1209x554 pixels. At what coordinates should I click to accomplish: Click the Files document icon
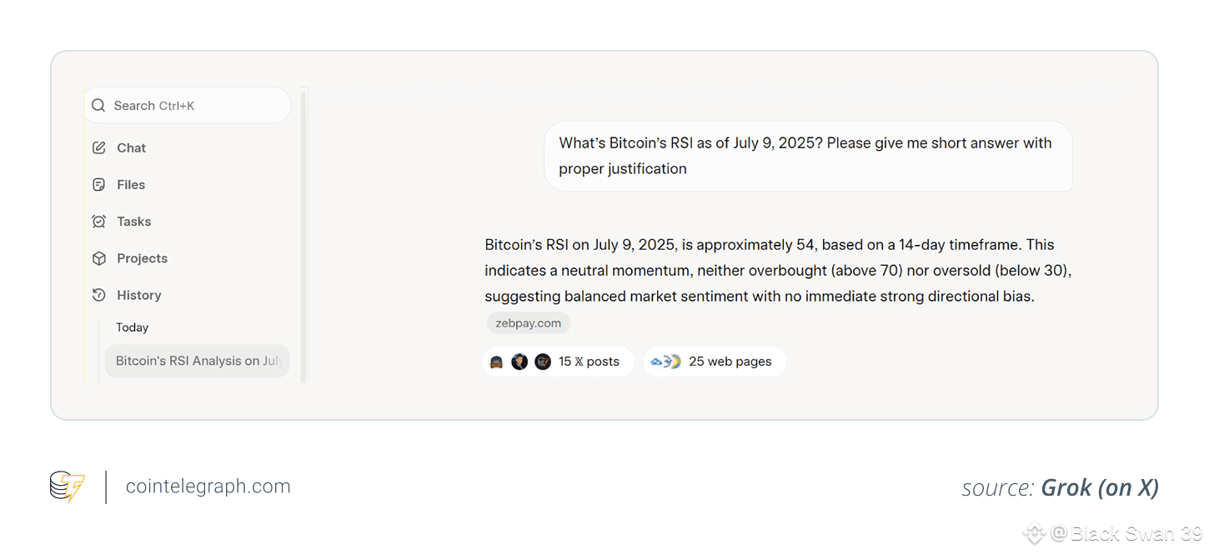(98, 185)
